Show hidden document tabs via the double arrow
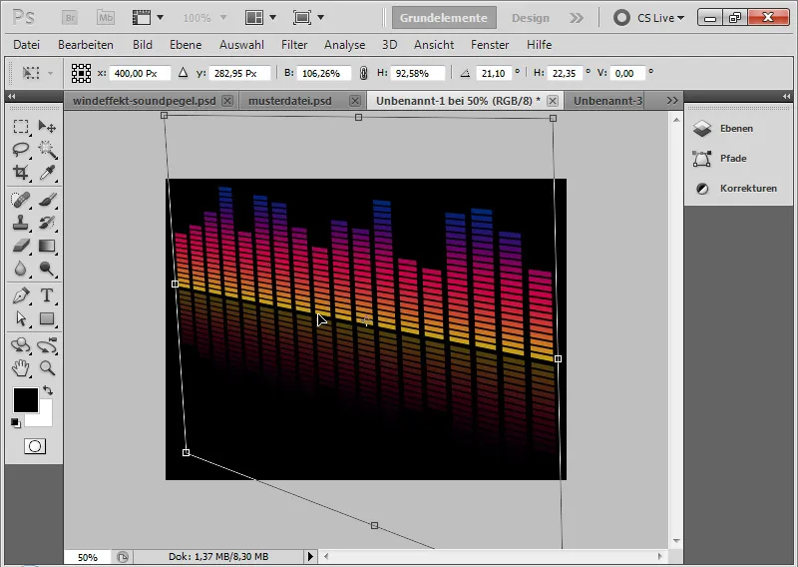Viewport: 798px width, 567px height. tap(672, 101)
